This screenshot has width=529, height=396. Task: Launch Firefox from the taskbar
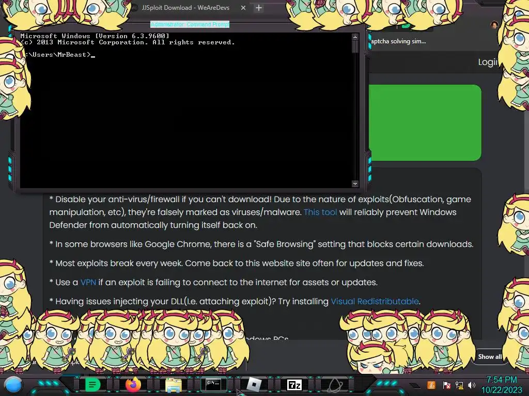pyautogui.click(x=133, y=385)
